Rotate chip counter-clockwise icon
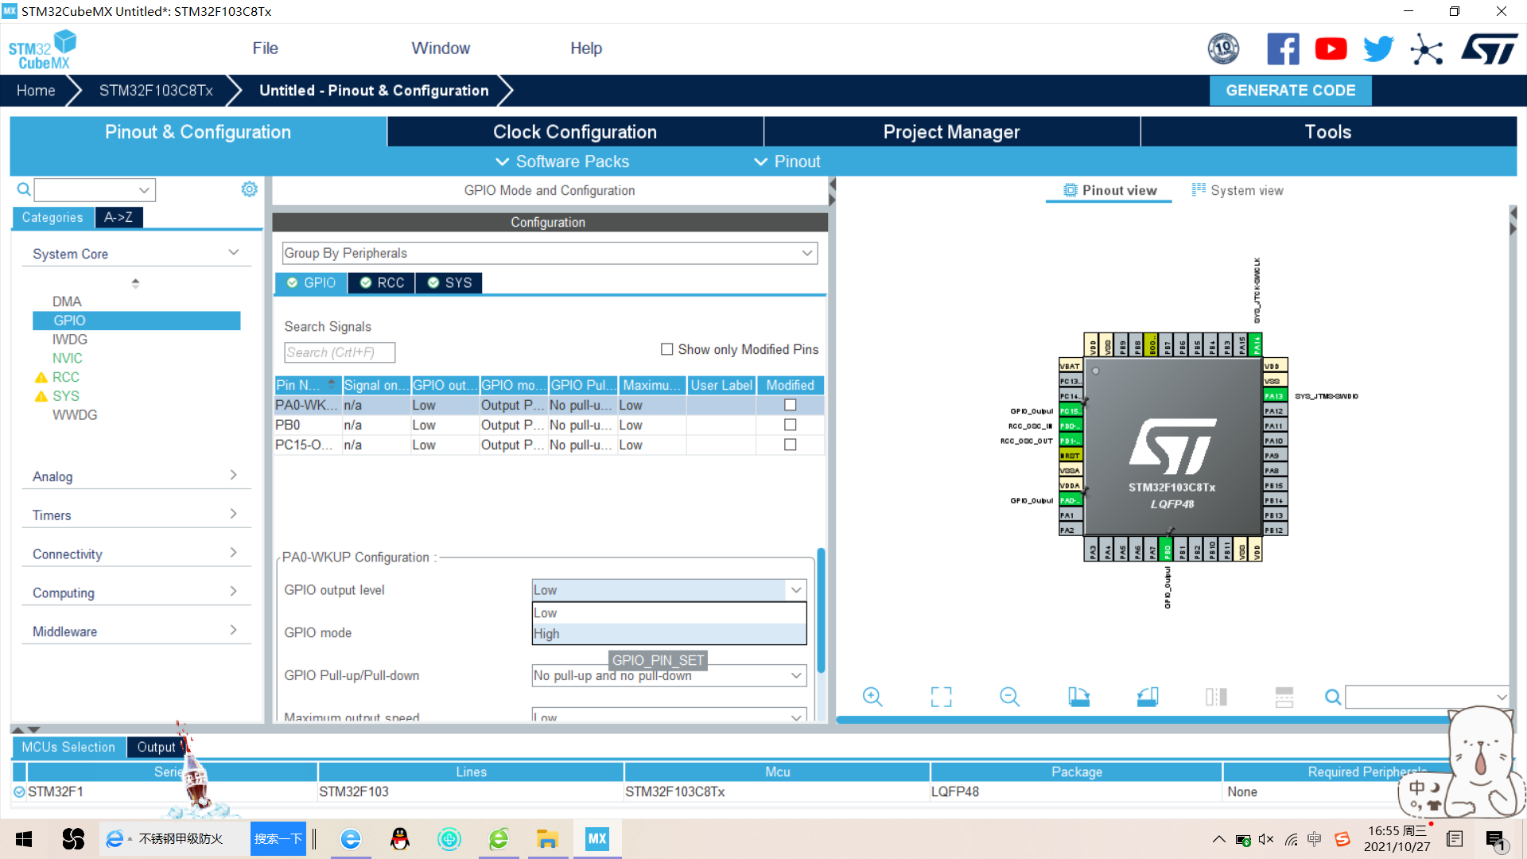This screenshot has height=859, width=1527. pos(1148,698)
